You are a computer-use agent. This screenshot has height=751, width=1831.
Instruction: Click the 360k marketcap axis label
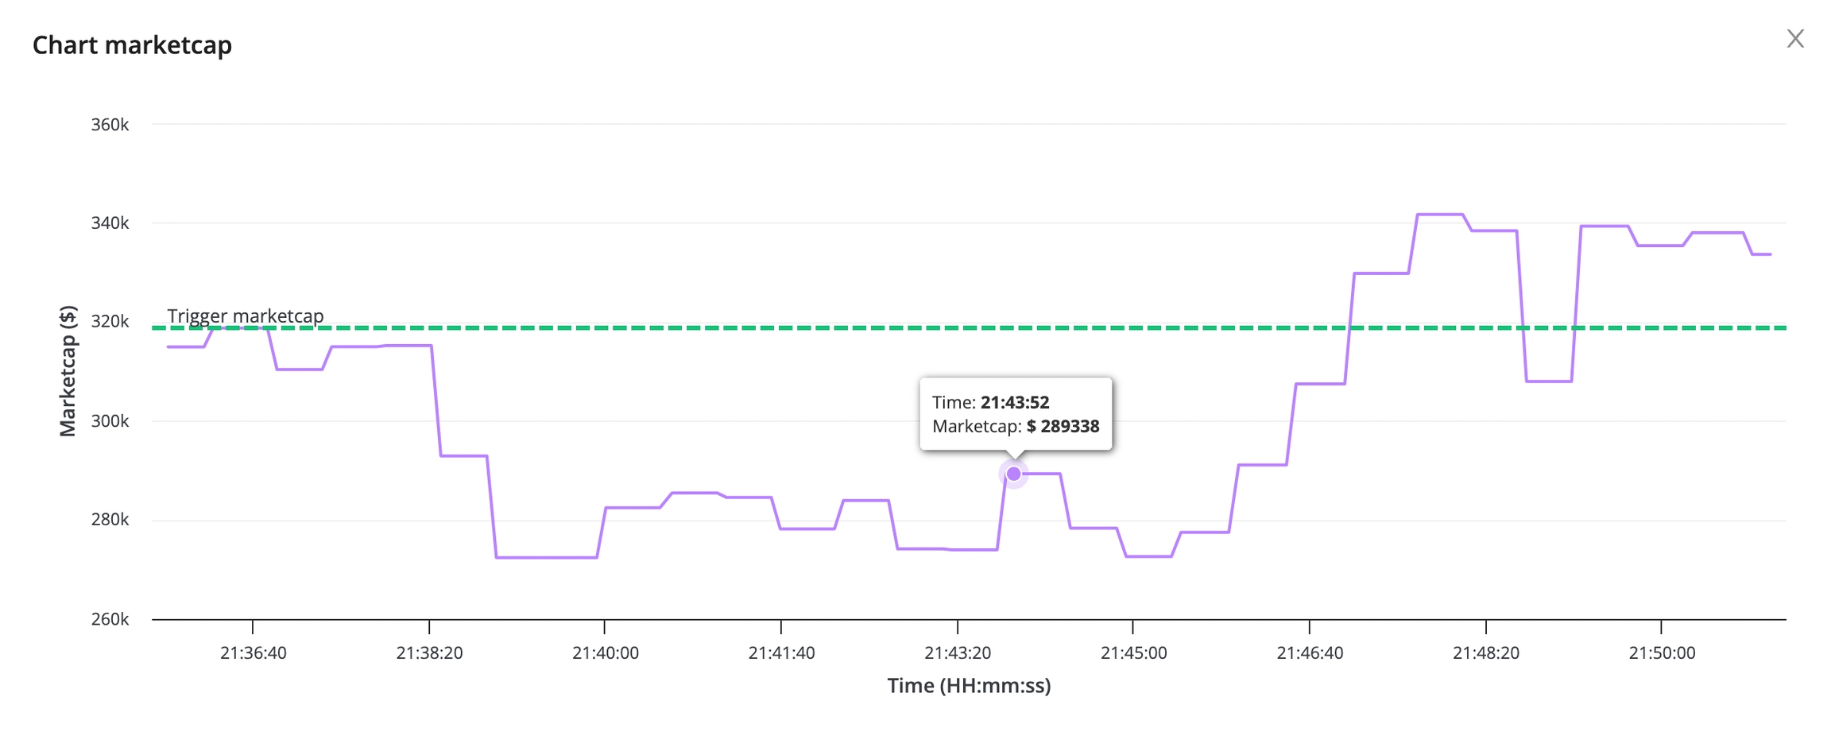[x=110, y=125]
